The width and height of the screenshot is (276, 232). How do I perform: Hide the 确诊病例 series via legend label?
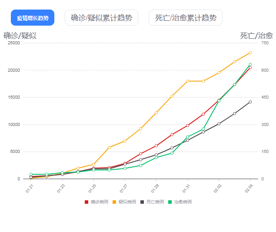(100, 202)
